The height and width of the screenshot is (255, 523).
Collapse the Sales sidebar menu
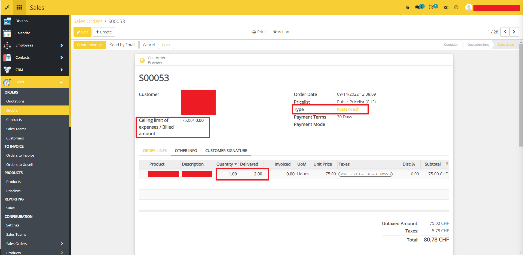(61, 82)
